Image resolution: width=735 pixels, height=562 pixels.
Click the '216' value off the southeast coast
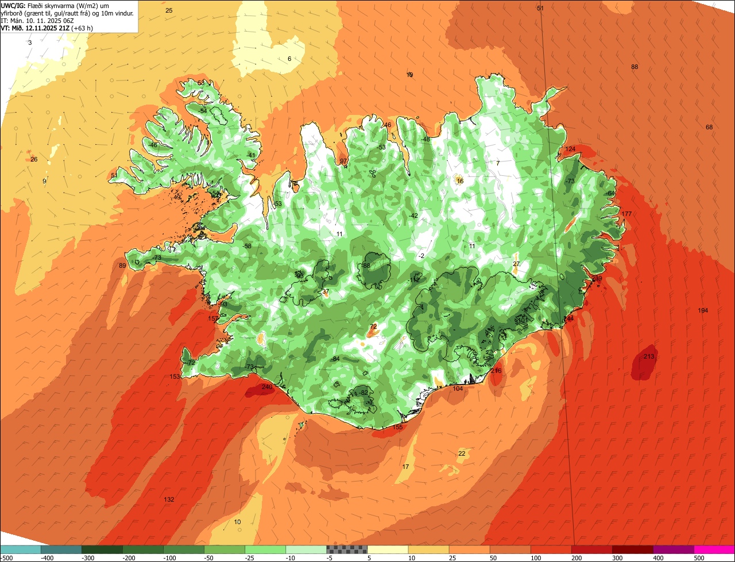(496, 371)
